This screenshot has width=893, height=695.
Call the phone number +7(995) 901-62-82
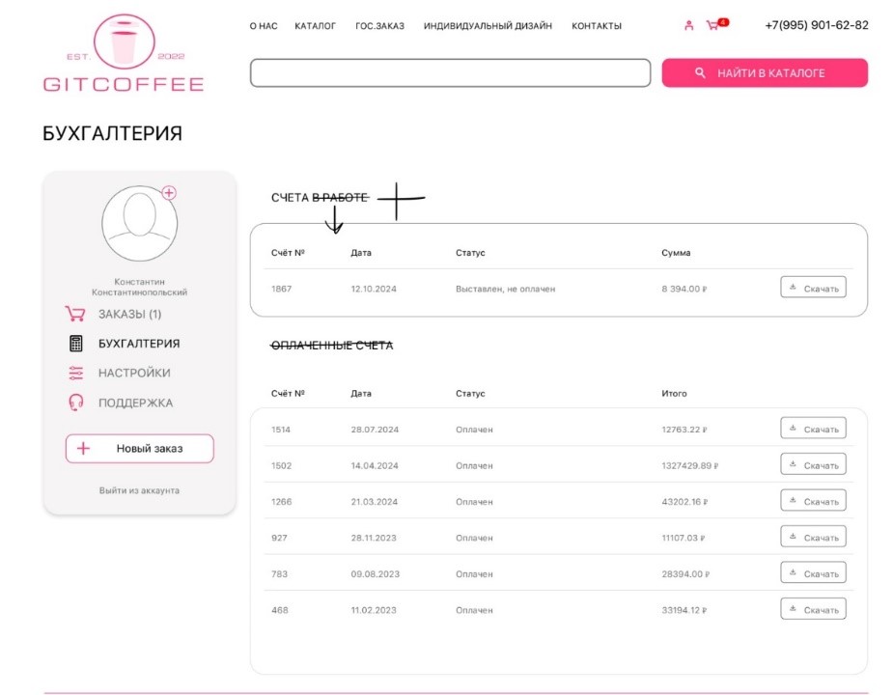pyautogui.click(x=817, y=26)
